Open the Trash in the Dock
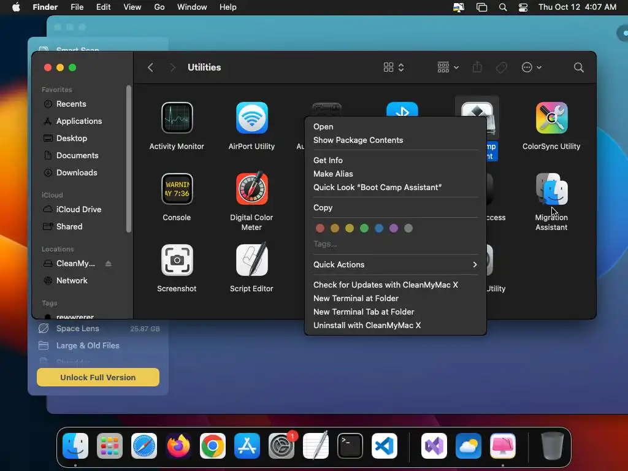Viewport: 628px width, 471px height. click(x=553, y=445)
